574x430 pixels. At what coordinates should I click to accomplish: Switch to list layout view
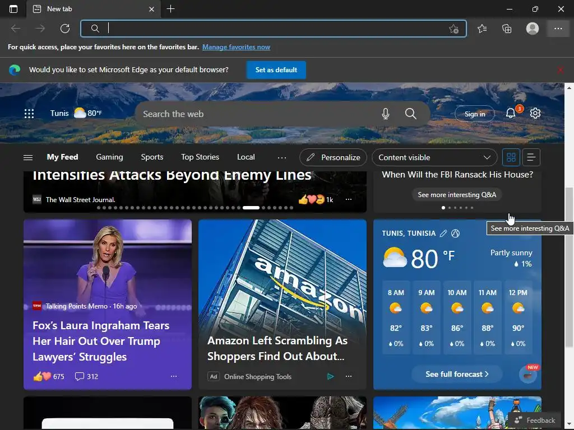point(531,157)
